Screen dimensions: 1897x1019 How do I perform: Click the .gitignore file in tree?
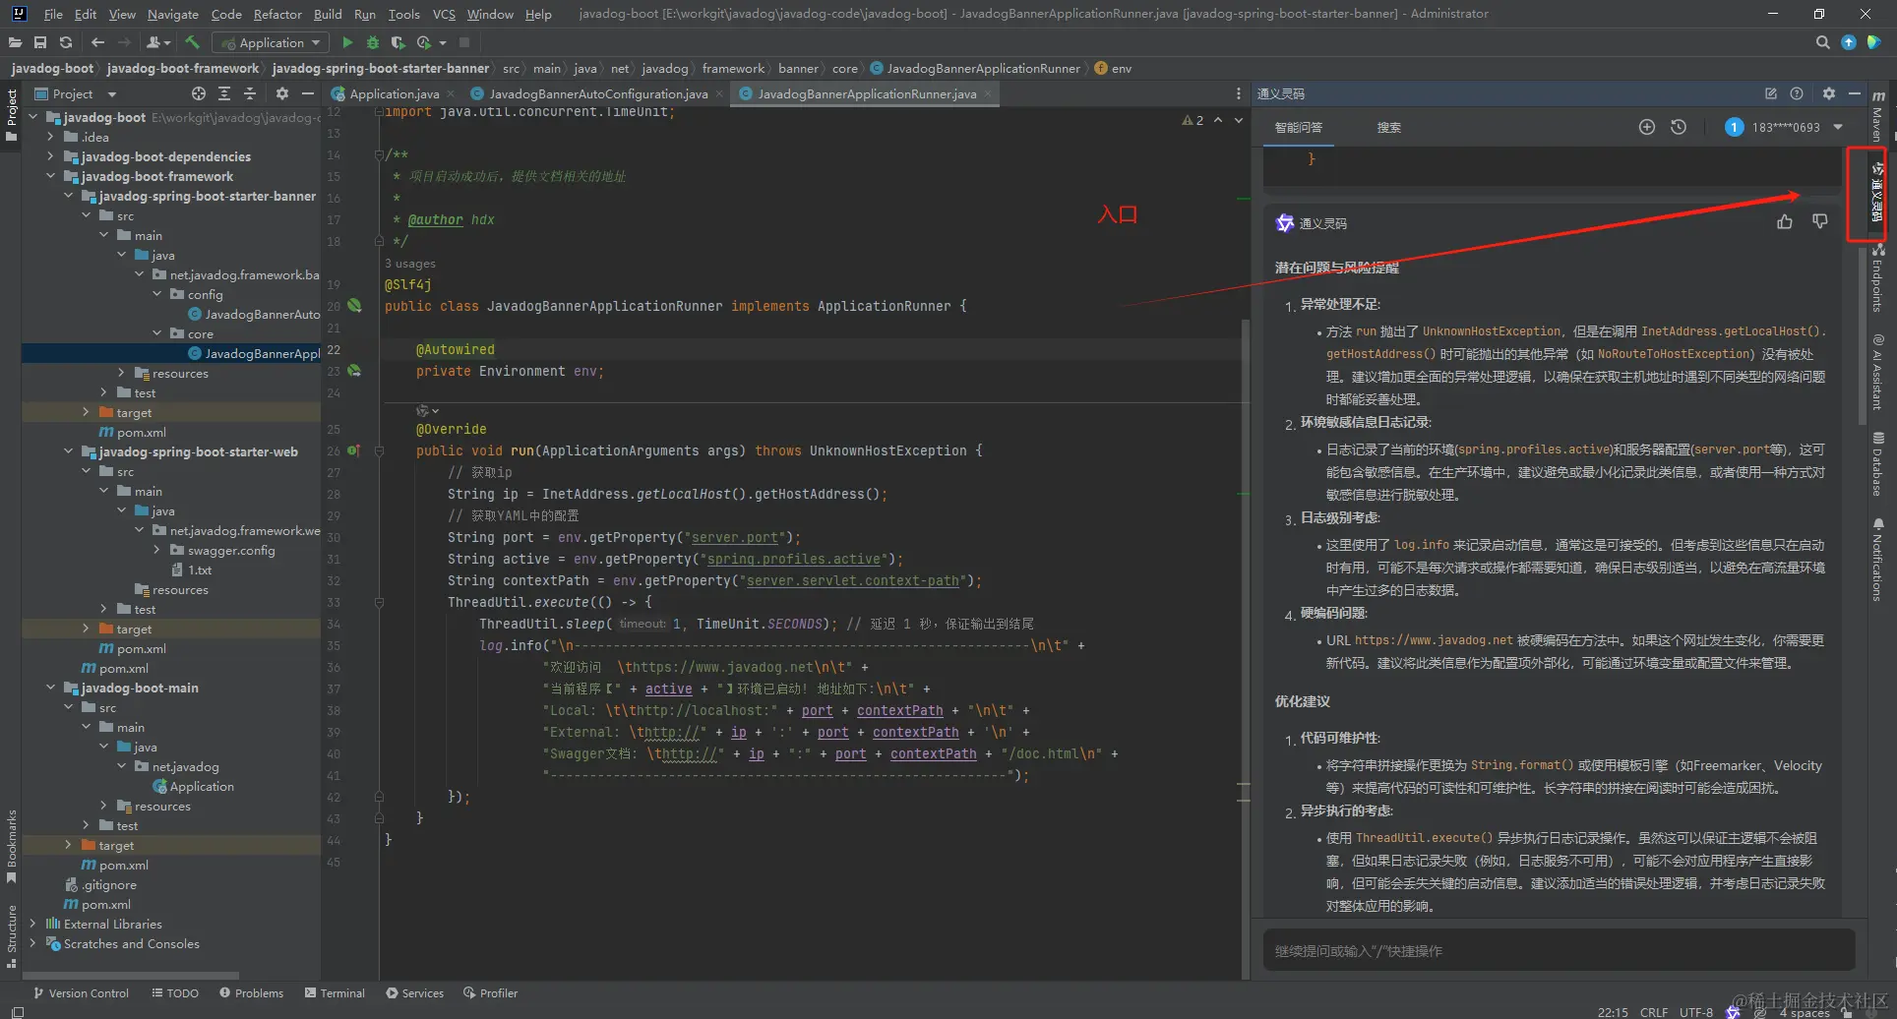point(100,884)
